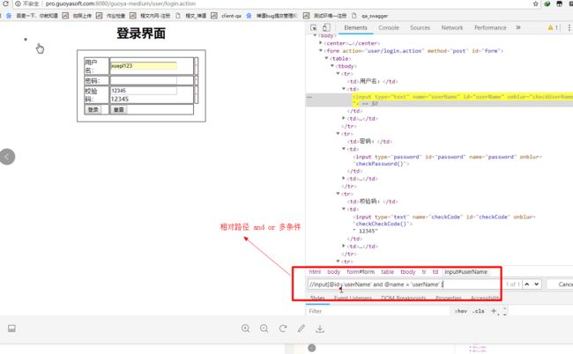Click the 密码 password input field

coord(144,80)
